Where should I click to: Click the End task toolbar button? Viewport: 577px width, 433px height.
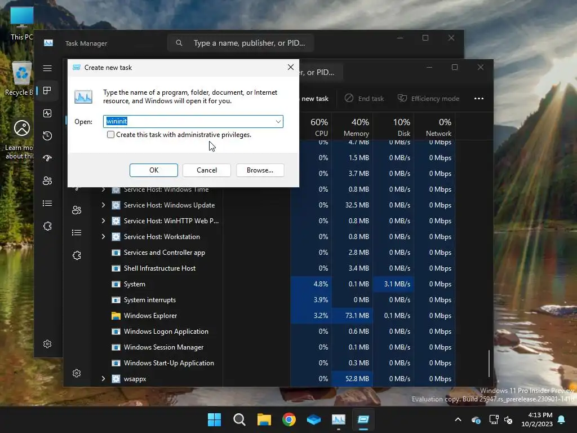click(365, 99)
